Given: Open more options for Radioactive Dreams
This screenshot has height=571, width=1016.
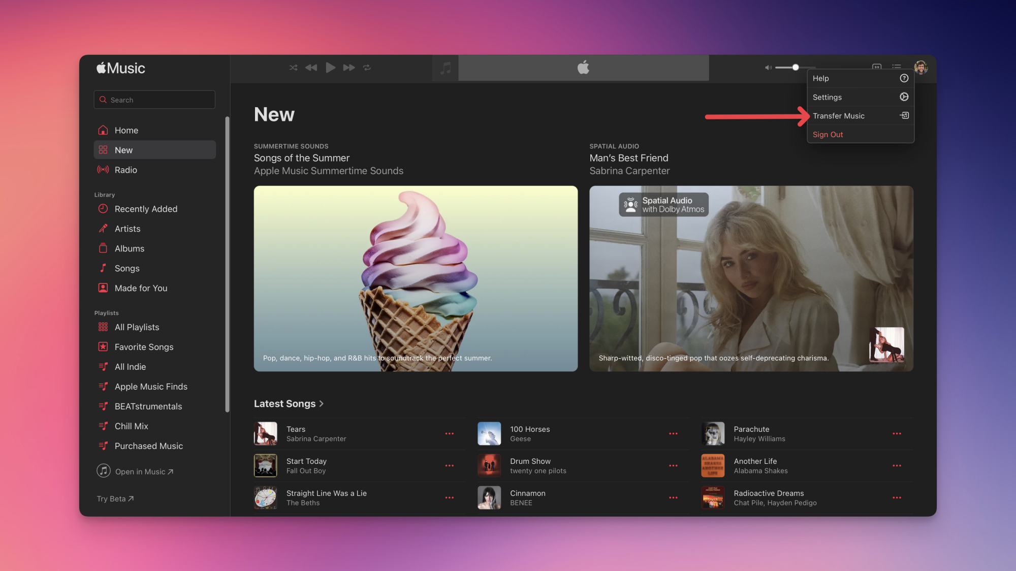Looking at the screenshot, I should [x=897, y=498].
